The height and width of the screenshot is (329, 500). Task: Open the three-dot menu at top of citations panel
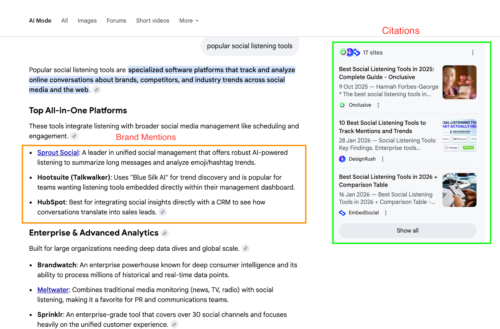click(x=473, y=52)
